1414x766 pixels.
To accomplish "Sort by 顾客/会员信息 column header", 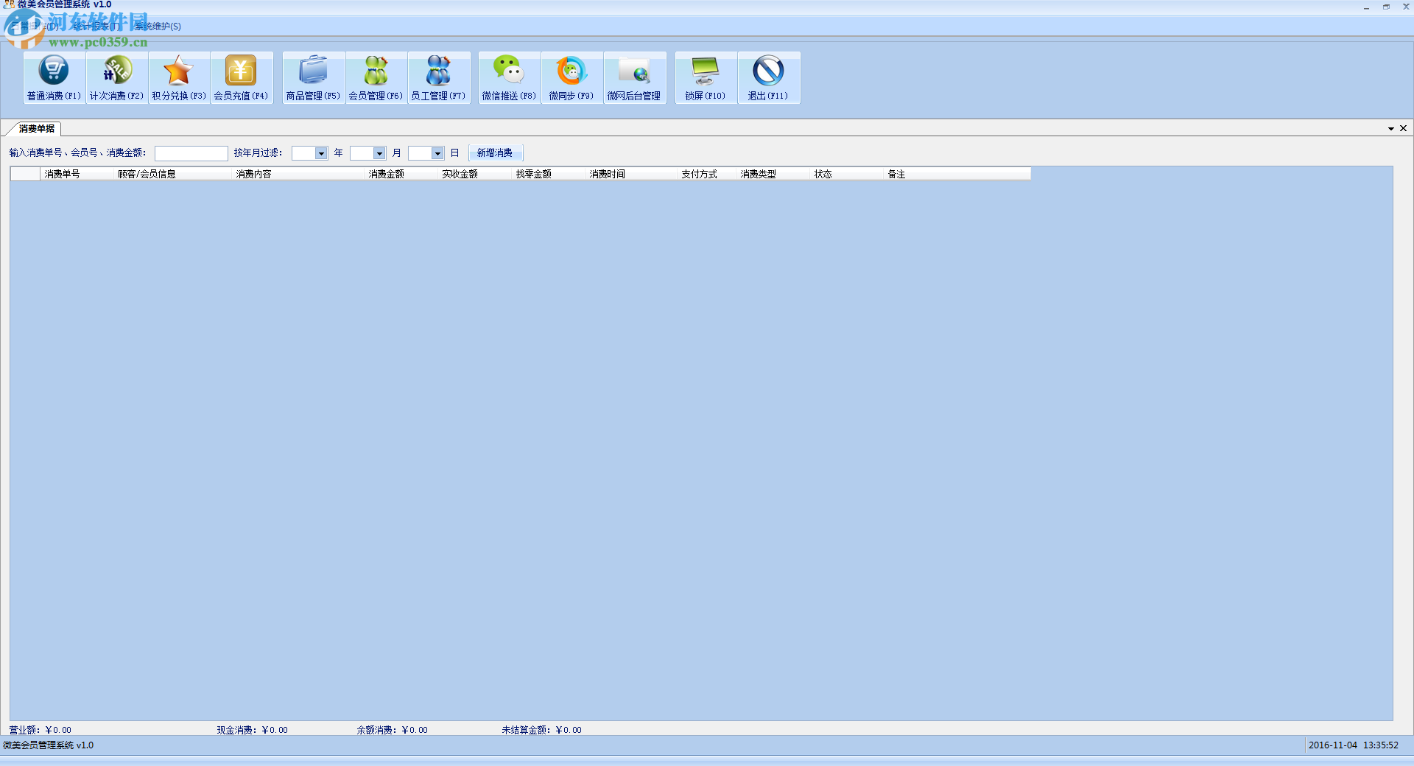I will click(x=173, y=174).
